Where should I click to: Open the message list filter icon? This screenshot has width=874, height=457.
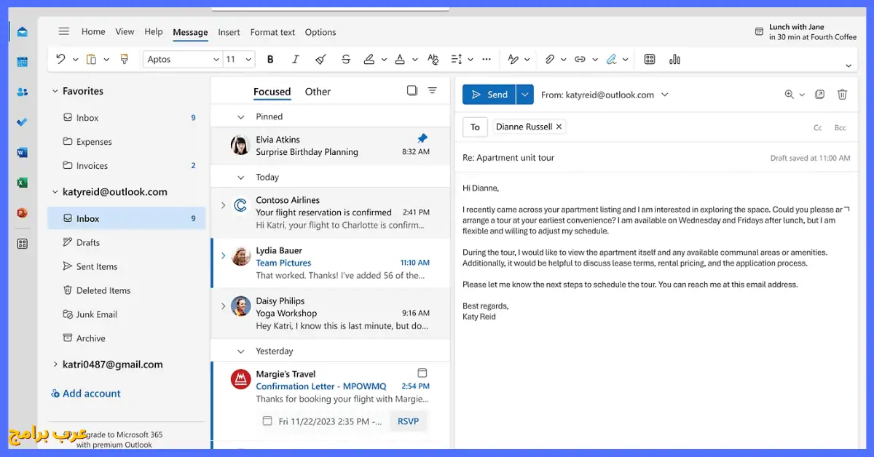tap(433, 91)
